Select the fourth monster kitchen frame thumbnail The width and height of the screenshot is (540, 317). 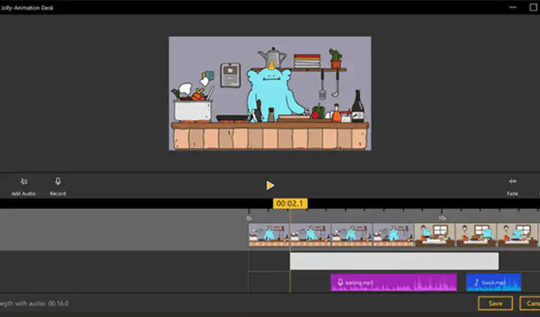(x=393, y=235)
